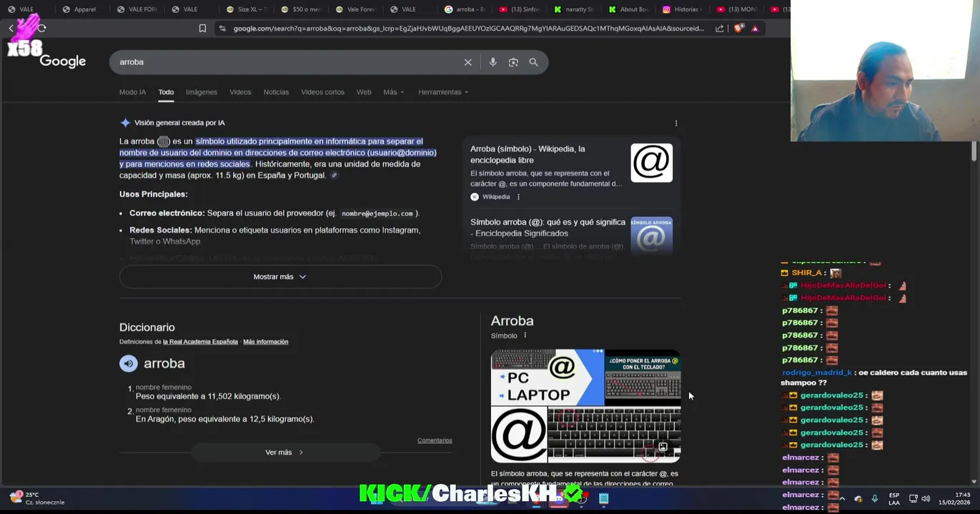Select the Videos cortos tab
This screenshot has height=514, width=980.
(322, 92)
